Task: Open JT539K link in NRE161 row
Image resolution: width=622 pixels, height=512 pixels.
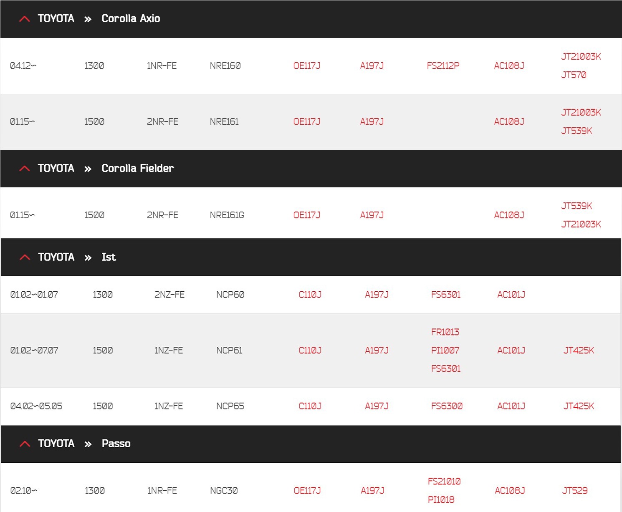Action: (x=576, y=131)
